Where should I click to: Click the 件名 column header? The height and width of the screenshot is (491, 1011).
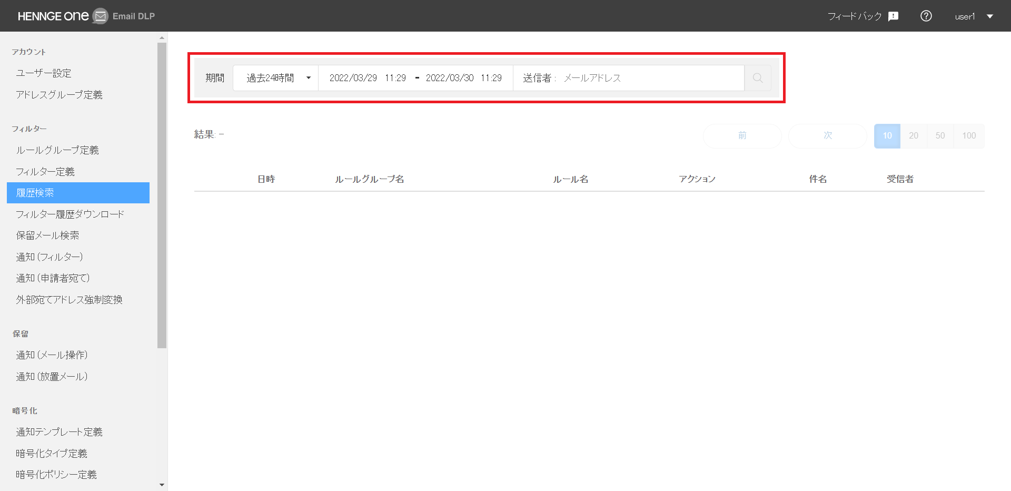click(x=818, y=179)
